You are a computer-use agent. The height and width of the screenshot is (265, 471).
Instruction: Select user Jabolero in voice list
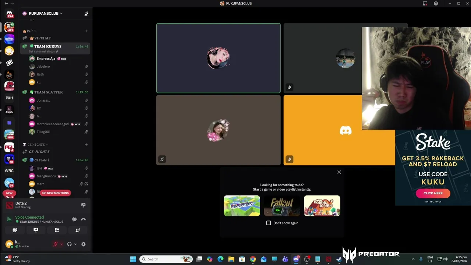59,67
